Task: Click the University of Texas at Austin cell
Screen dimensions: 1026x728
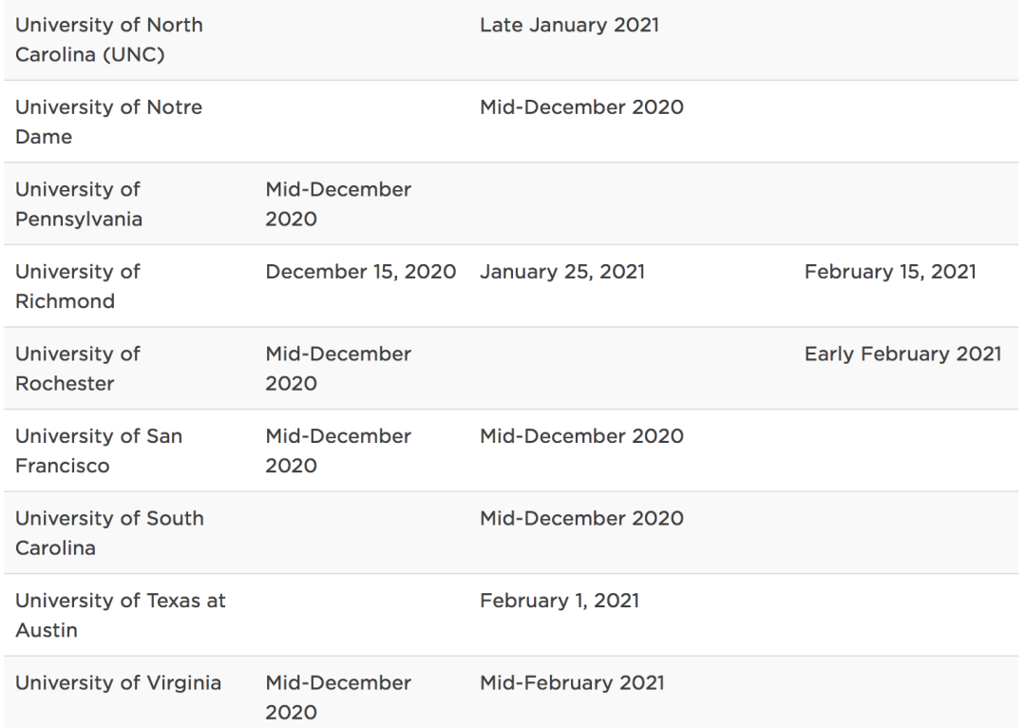Action: click(x=120, y=615)
